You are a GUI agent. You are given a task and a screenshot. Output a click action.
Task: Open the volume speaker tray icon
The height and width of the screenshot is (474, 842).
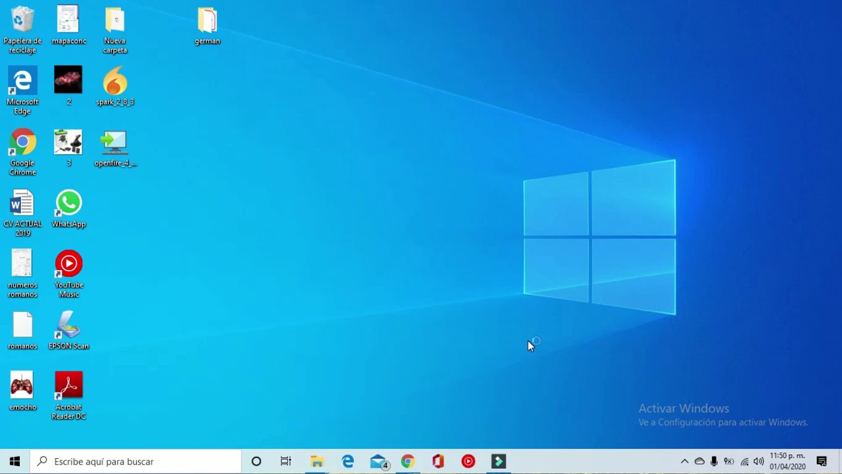pyautogui.click(x=758, y=461)
